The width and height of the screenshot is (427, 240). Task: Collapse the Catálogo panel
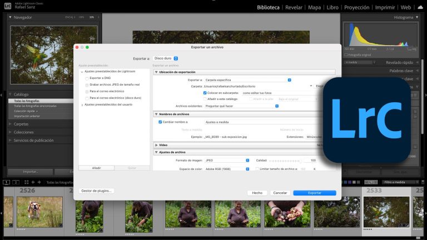coord(11,94)
